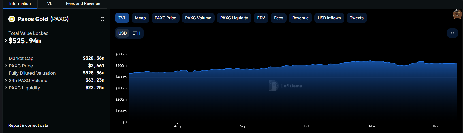
Task: Click the $22.75m liquidity value
Action: [x=95, y=87]
